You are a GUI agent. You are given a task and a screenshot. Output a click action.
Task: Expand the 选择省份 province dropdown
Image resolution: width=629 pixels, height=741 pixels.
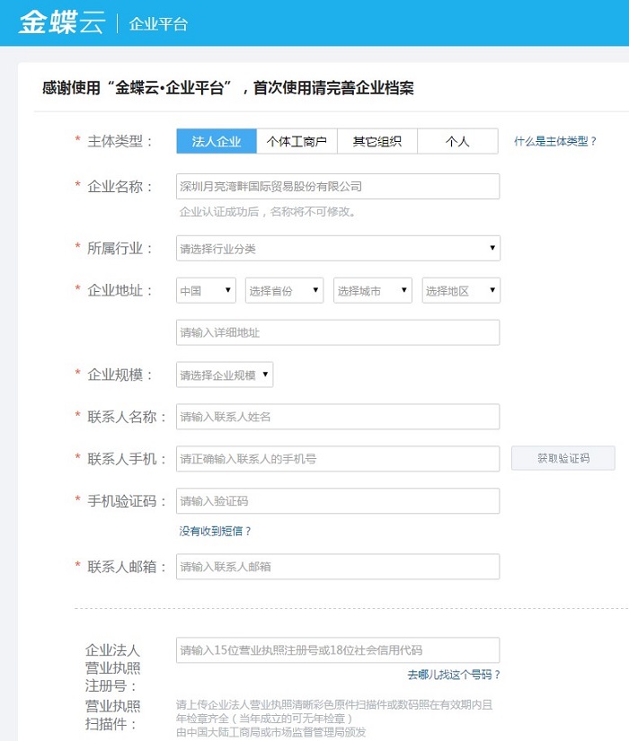(x=284, y=291)
